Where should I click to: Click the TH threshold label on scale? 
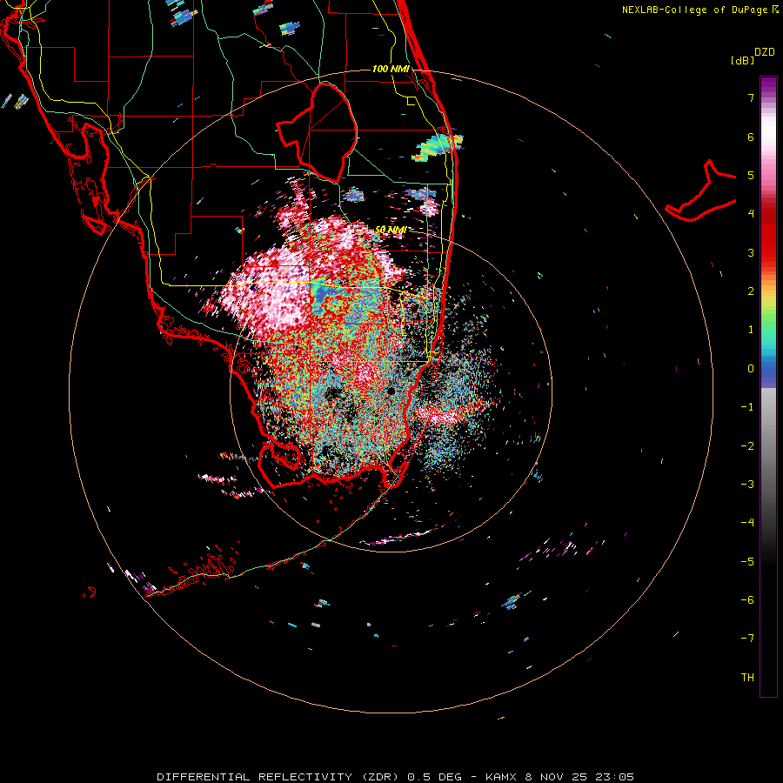747,677
